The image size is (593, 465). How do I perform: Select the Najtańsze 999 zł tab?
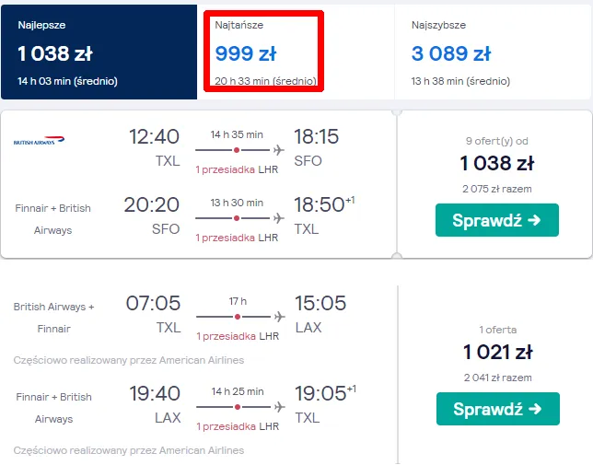tap(264, 53)
